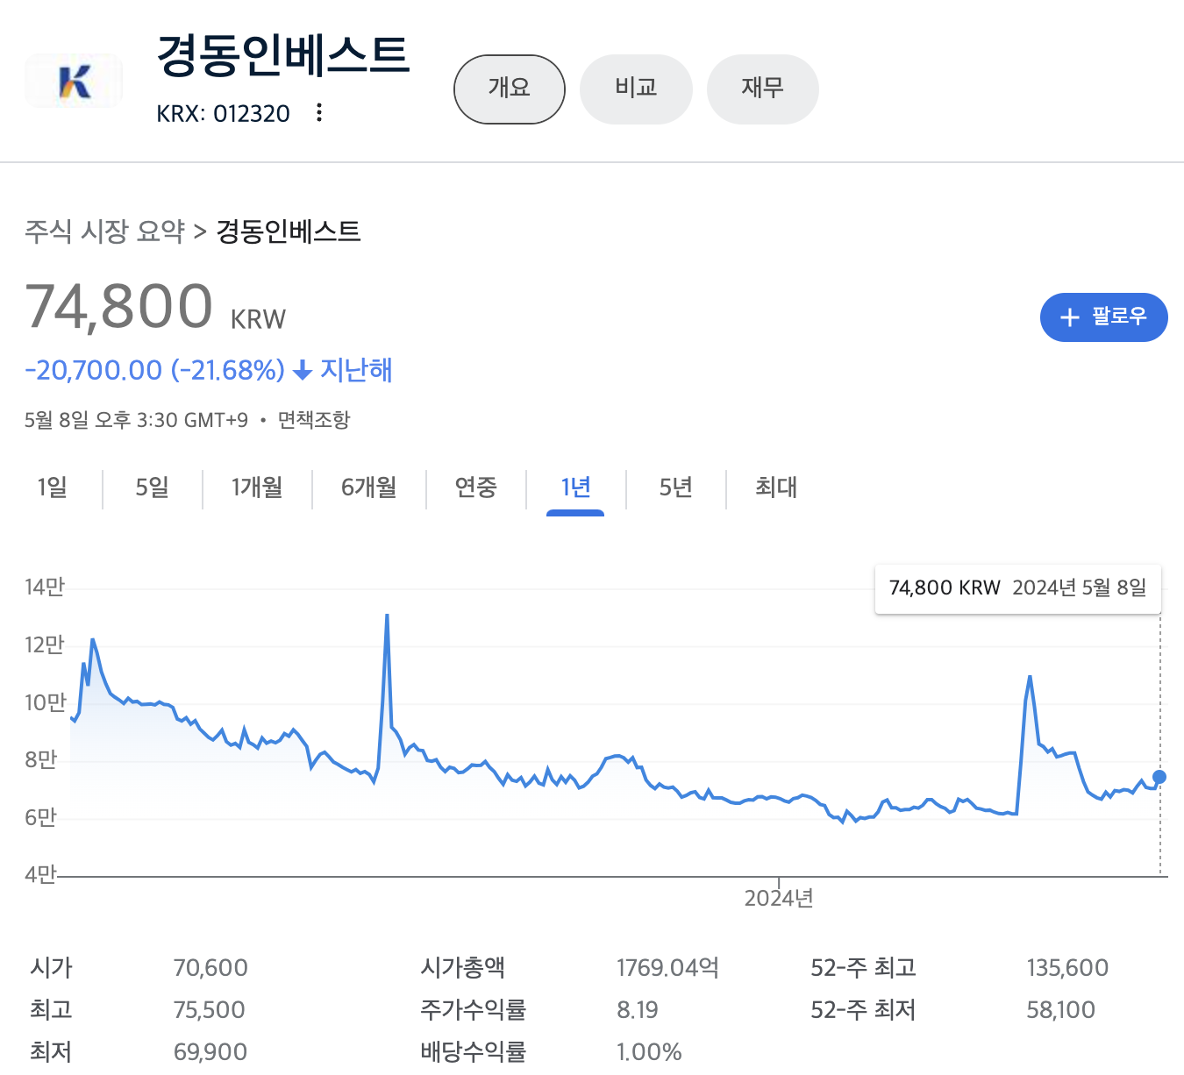
Task: Click the 52-주 최고 value 135,600
Action: click(1067, 968)
